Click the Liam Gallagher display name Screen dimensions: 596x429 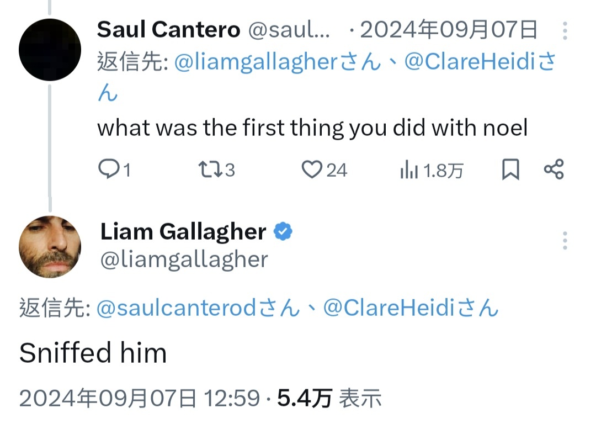183,231
